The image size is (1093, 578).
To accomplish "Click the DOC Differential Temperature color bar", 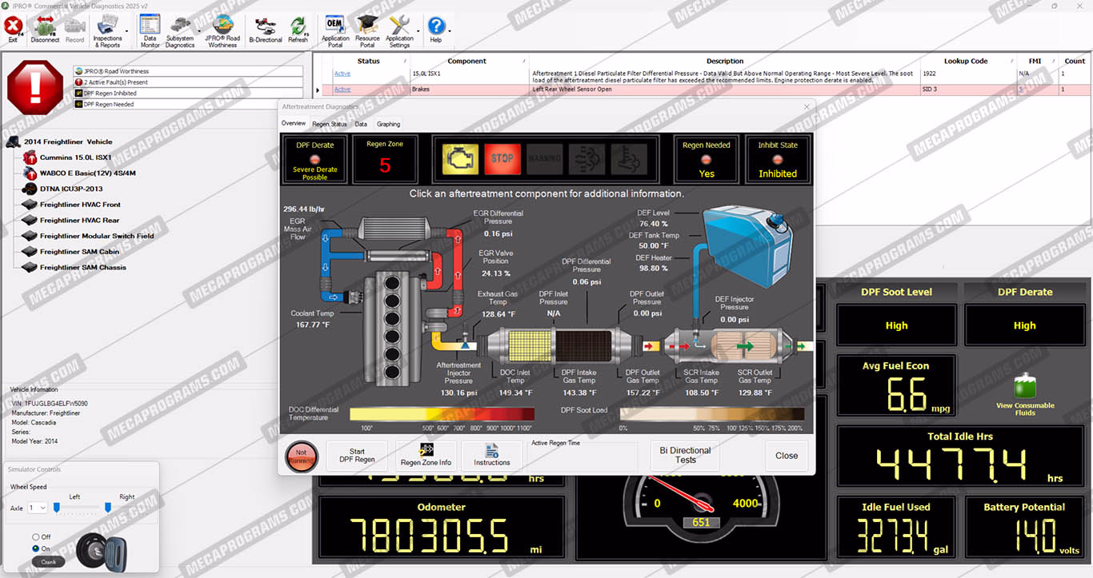I will click(x=442, y=414).
